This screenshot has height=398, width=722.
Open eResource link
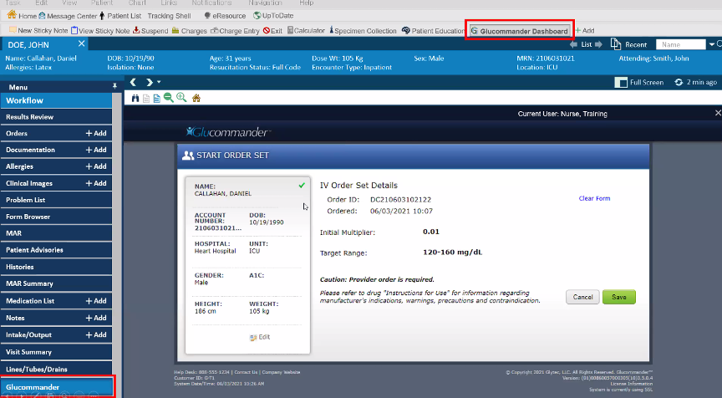(x=225, y=16)
